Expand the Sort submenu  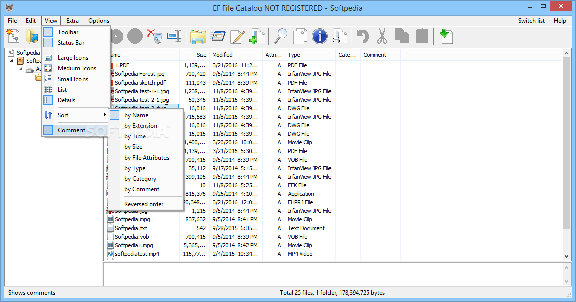pyautogui.click(x=75, y=115)
